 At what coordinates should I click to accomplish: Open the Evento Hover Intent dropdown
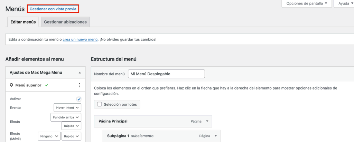point(67,108)
